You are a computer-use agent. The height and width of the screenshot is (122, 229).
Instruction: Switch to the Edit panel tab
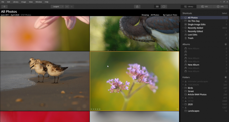pos(204,7)
